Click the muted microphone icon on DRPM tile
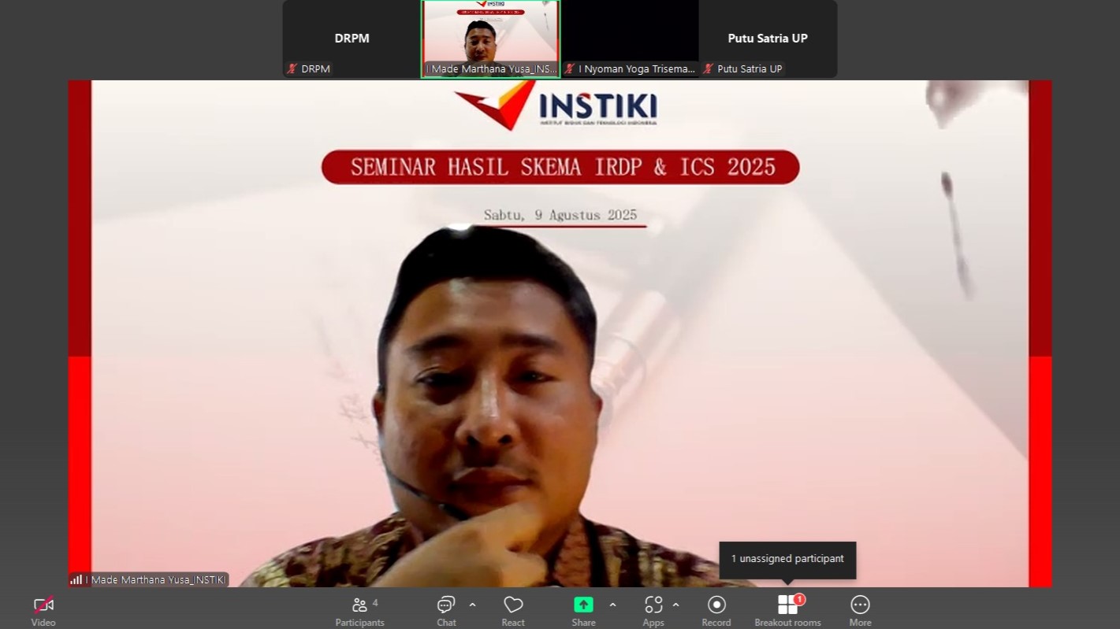Viewport: 1120px width, 629px height. [x=292, y=69]
